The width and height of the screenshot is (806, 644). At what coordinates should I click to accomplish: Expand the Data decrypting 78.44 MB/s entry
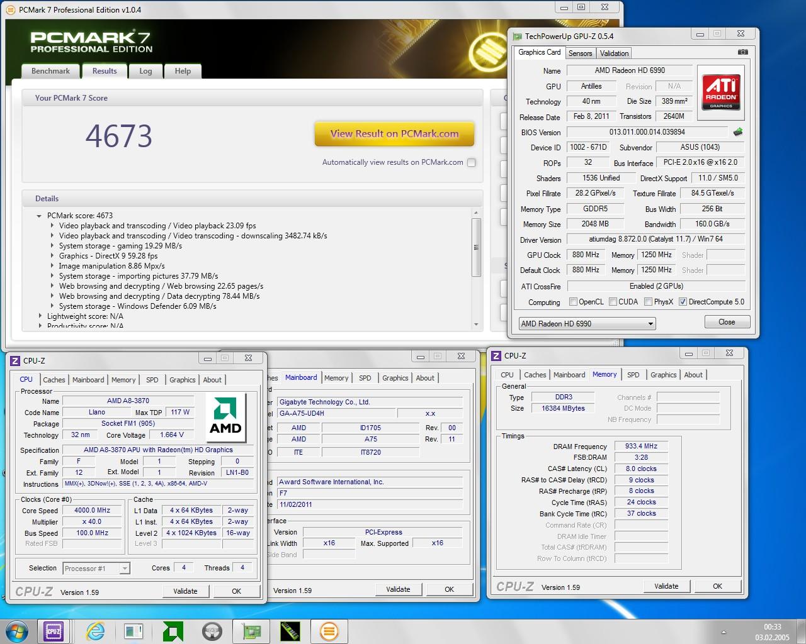click(x=52, y=296)
